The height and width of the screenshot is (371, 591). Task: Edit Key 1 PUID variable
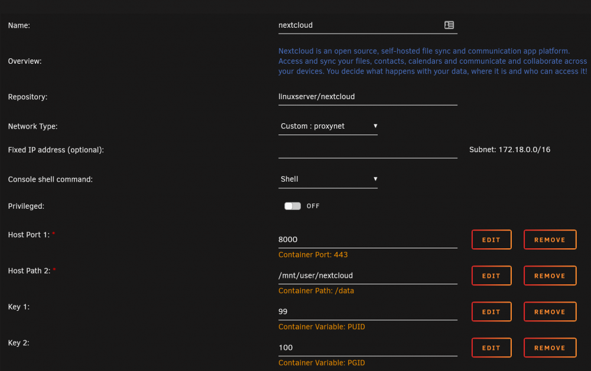click(x=492, y=312)
